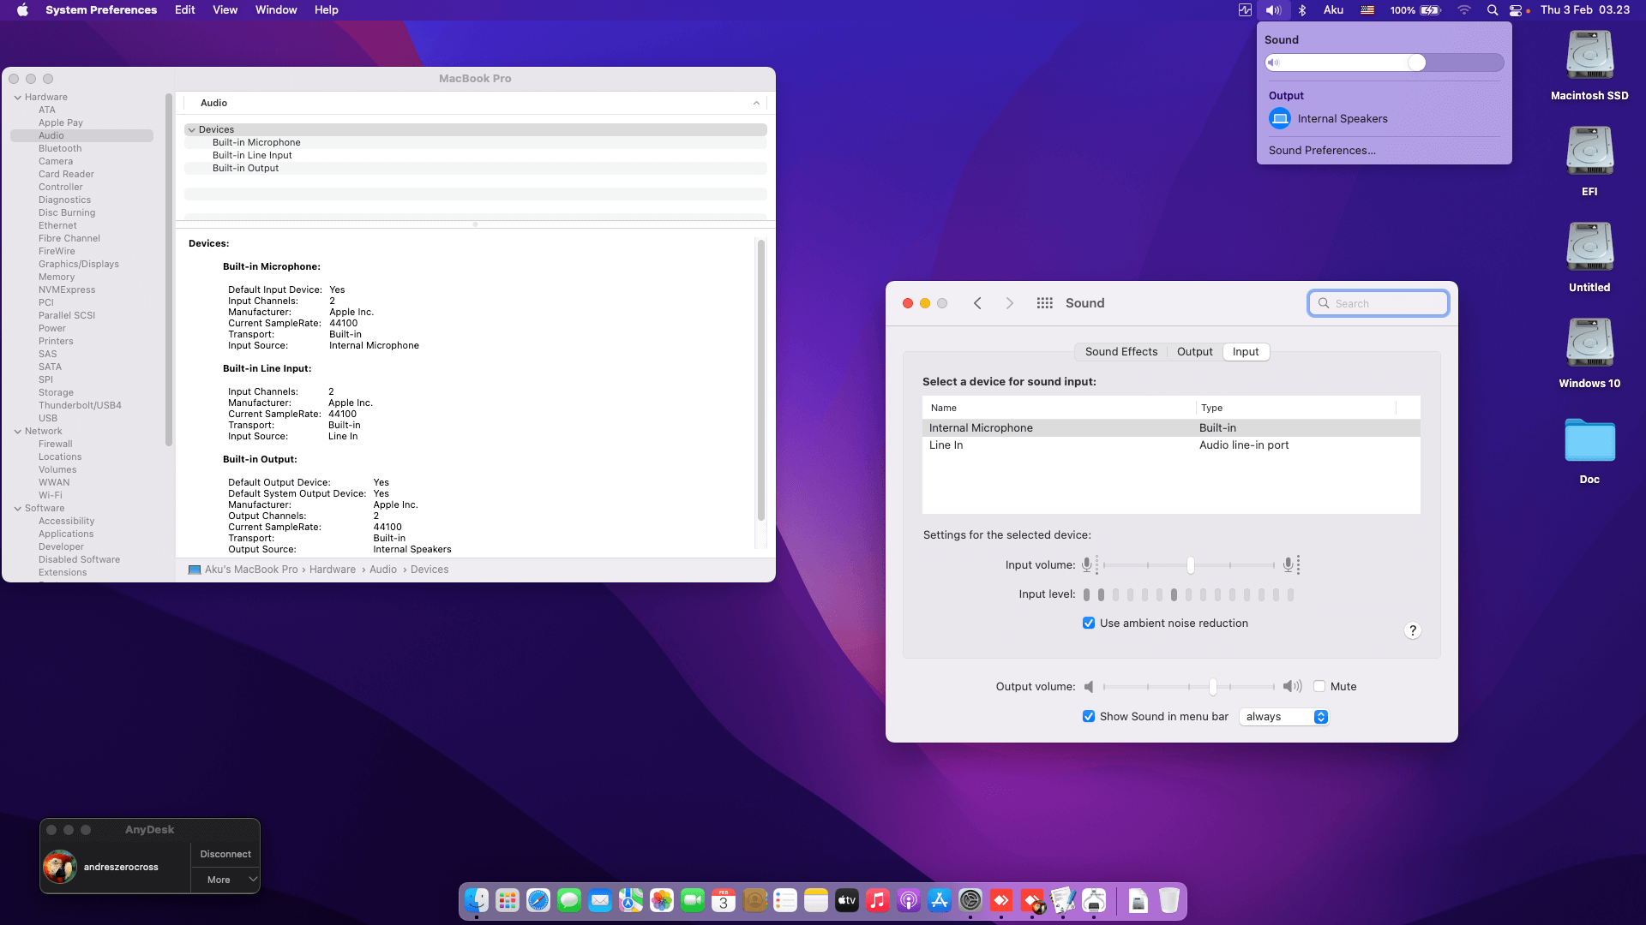Switch to the Sound Effects tab

[x=1120, y=351]
